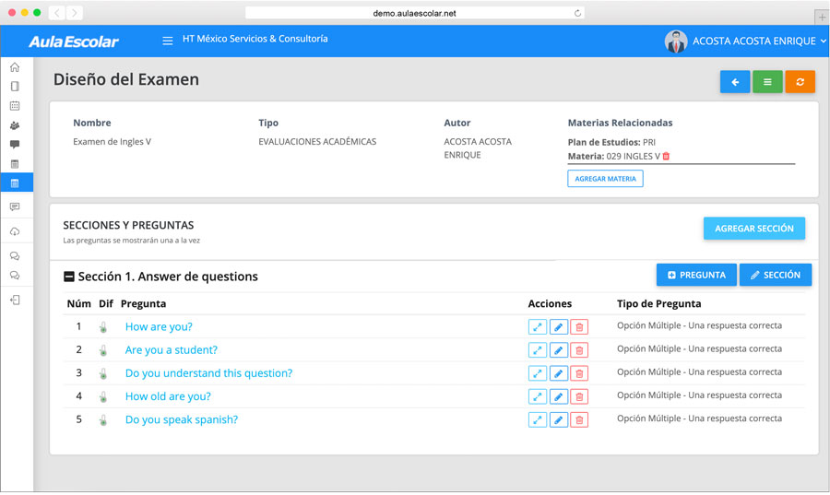Open the tablet/device icon in the sidebar
Viewport: 830px width, 495px height.
(15, 87)
